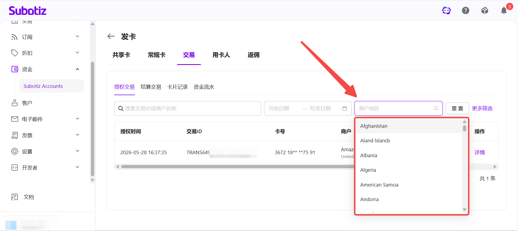
Task: Click the search magnifier in transaction search box
Action: pos(121,108)
